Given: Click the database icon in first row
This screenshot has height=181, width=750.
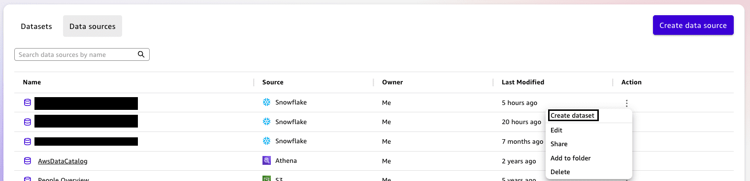Looking at the screenshot, I should click(x=28, y=103).
